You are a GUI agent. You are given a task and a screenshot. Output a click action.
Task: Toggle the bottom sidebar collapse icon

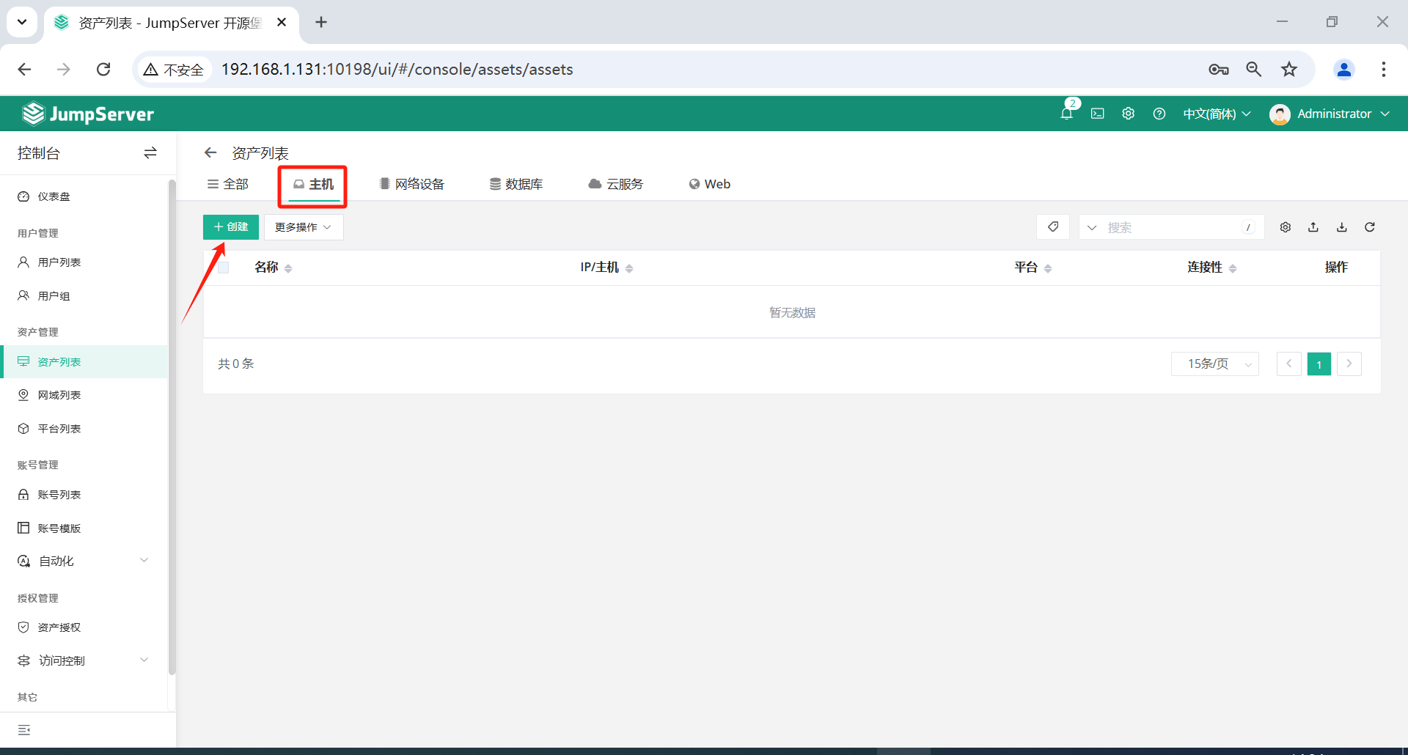click(24, 730)
